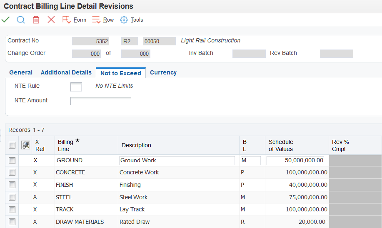
Task: Select the Not to Exceed tab
Action: tap(121, 73)
